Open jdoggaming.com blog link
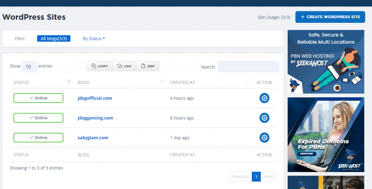The image size is (372, 189). pos(96,118)
